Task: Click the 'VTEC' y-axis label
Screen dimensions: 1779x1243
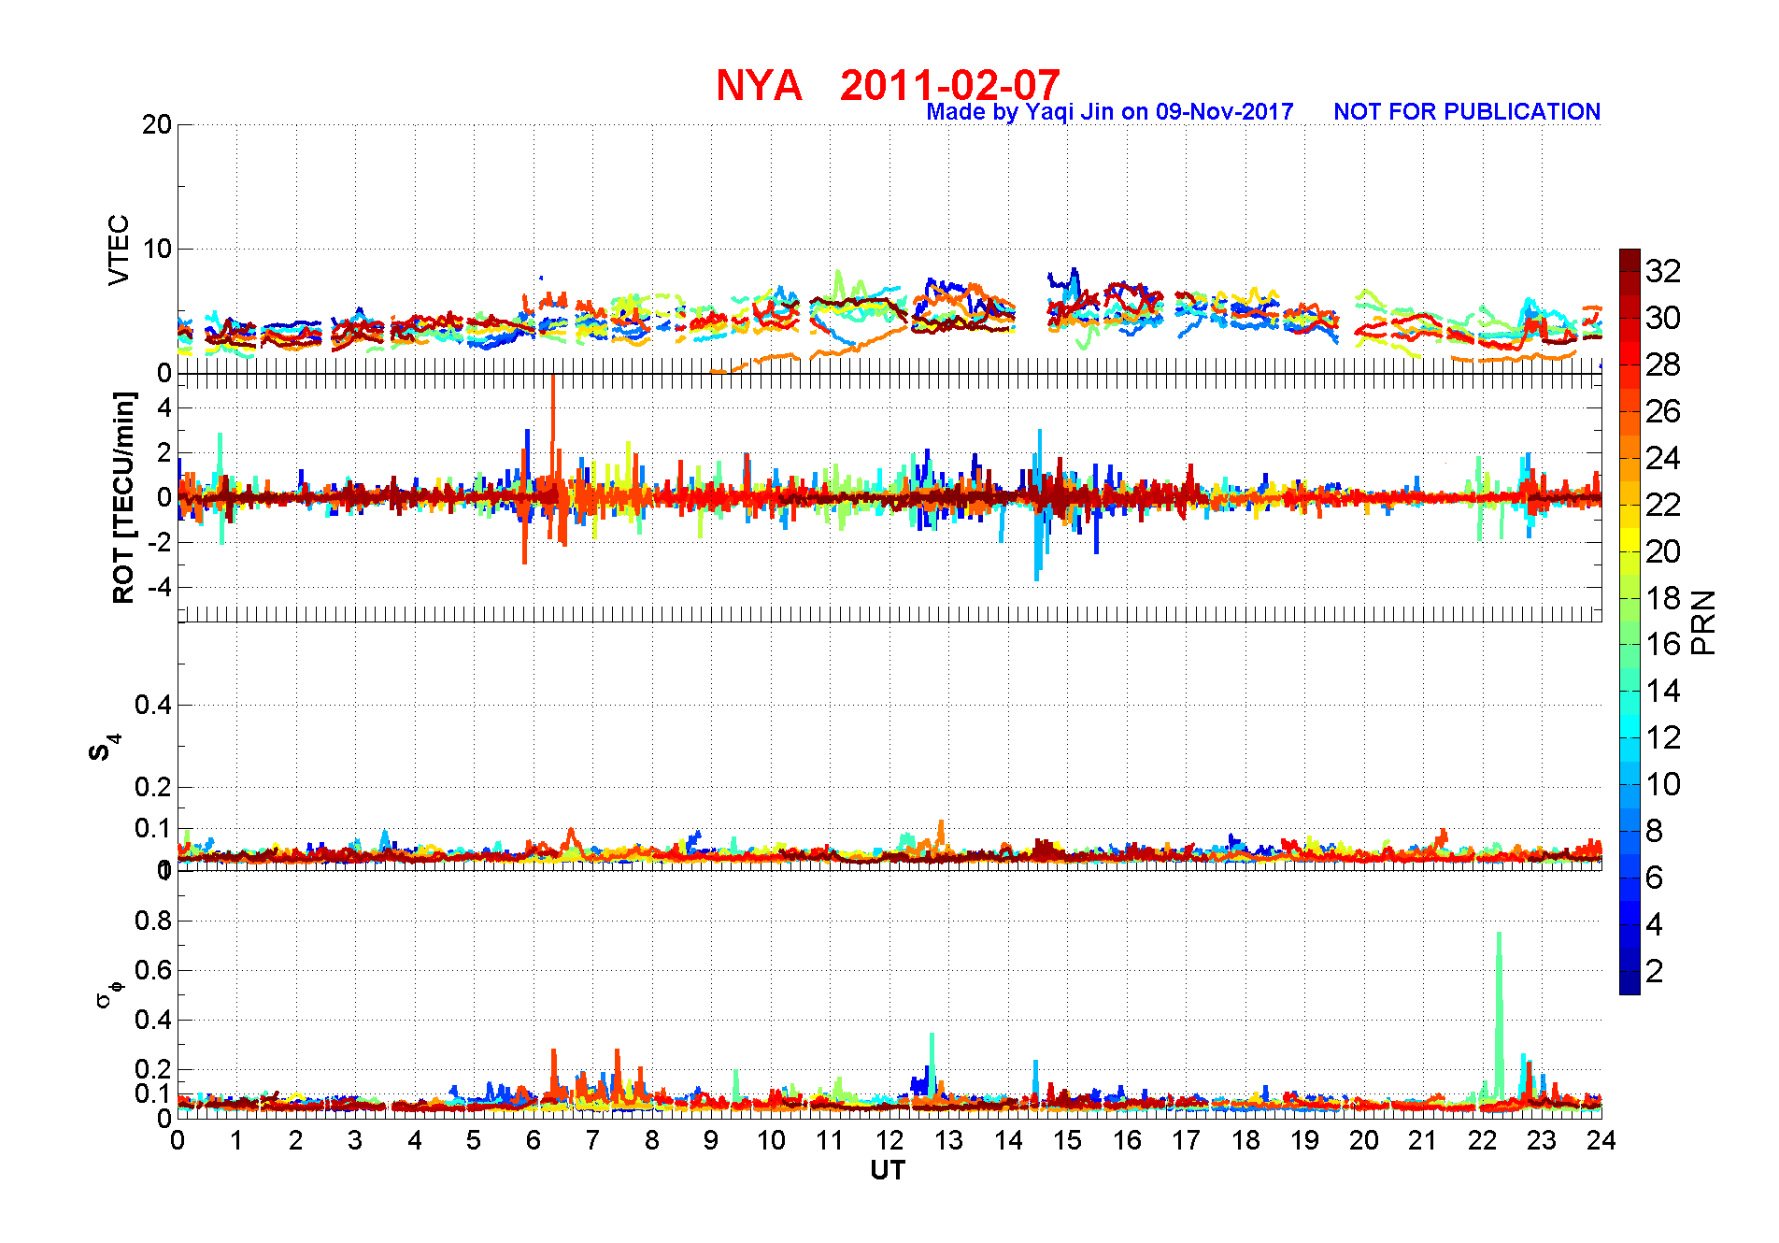Action: click(x=119, y=250)
